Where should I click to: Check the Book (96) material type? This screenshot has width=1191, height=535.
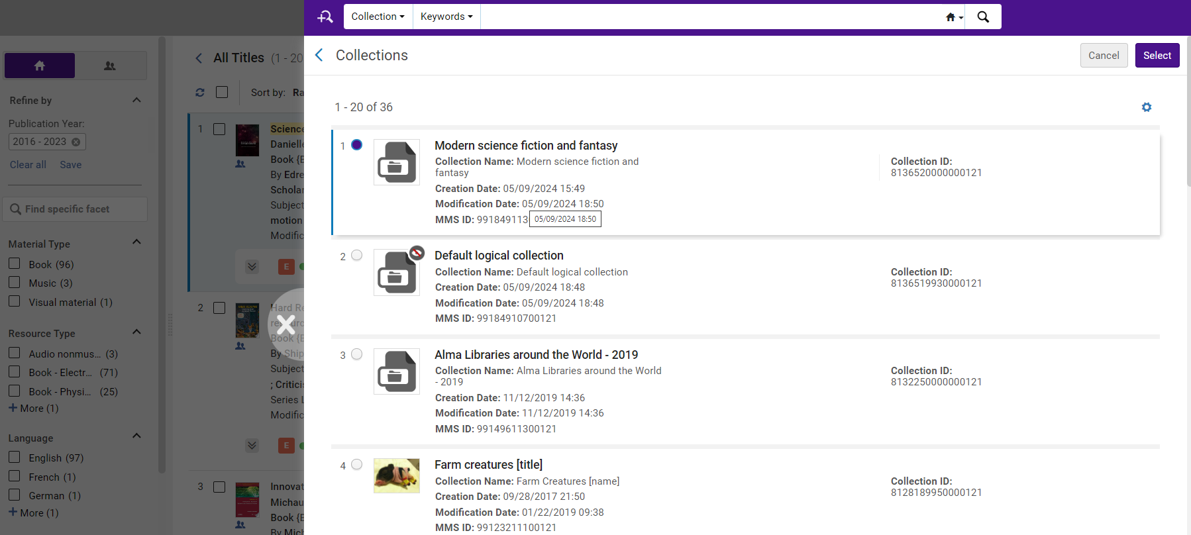pos(15,264)
